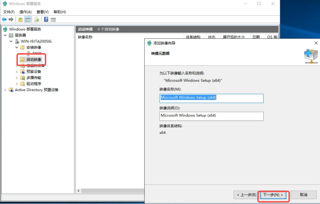Image resolution: width=320 pixels, height=204 pixels.
Task: Maximize the Windows 部署服务 window
Action: (259, 3)
